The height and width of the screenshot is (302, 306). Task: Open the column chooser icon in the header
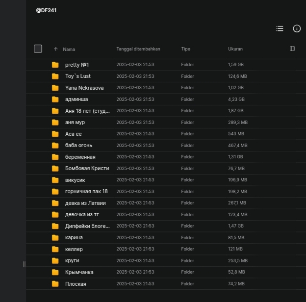click(292, 49)
